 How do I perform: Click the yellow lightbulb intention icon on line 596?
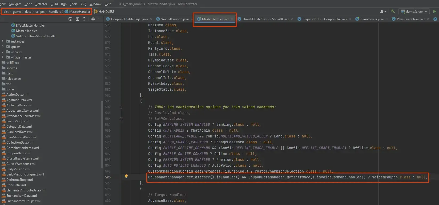click(x=126, y=176)
